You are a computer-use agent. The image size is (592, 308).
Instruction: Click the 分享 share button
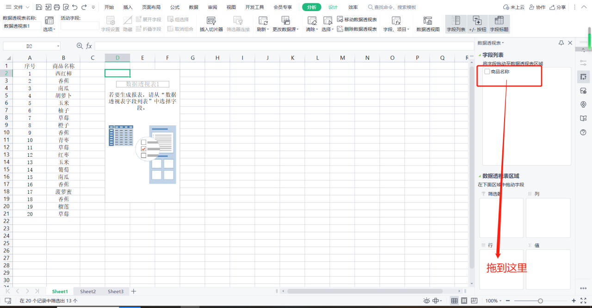pyautogui.click(x=558, y=7)
